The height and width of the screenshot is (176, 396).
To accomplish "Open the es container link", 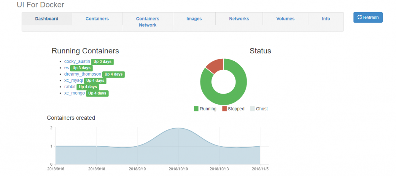I will [x=67, y=68].
